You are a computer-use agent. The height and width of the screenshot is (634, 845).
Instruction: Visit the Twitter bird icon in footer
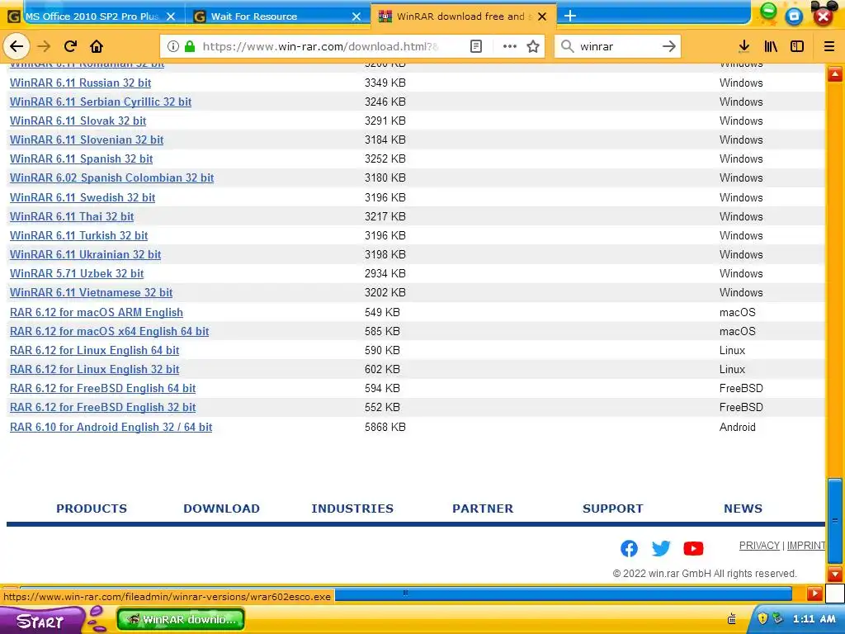click(x=661, y=548)
